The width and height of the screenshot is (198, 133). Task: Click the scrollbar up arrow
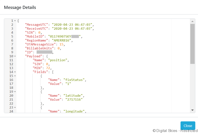click(x=192, y=21)
